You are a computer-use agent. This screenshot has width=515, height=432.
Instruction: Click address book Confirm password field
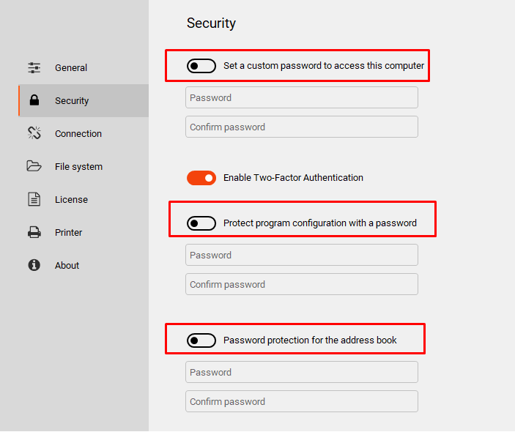(302, 401)
